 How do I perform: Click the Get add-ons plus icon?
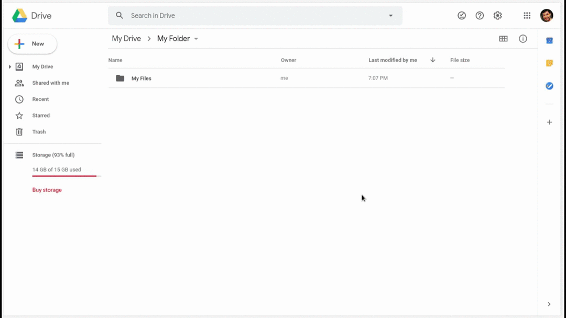tap(549, 122)
